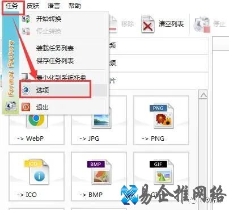
Task: Click the power icon beside 退出
Action: click(x=26, y=107)
